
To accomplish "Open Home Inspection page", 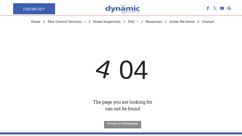I will click(107, 22).
